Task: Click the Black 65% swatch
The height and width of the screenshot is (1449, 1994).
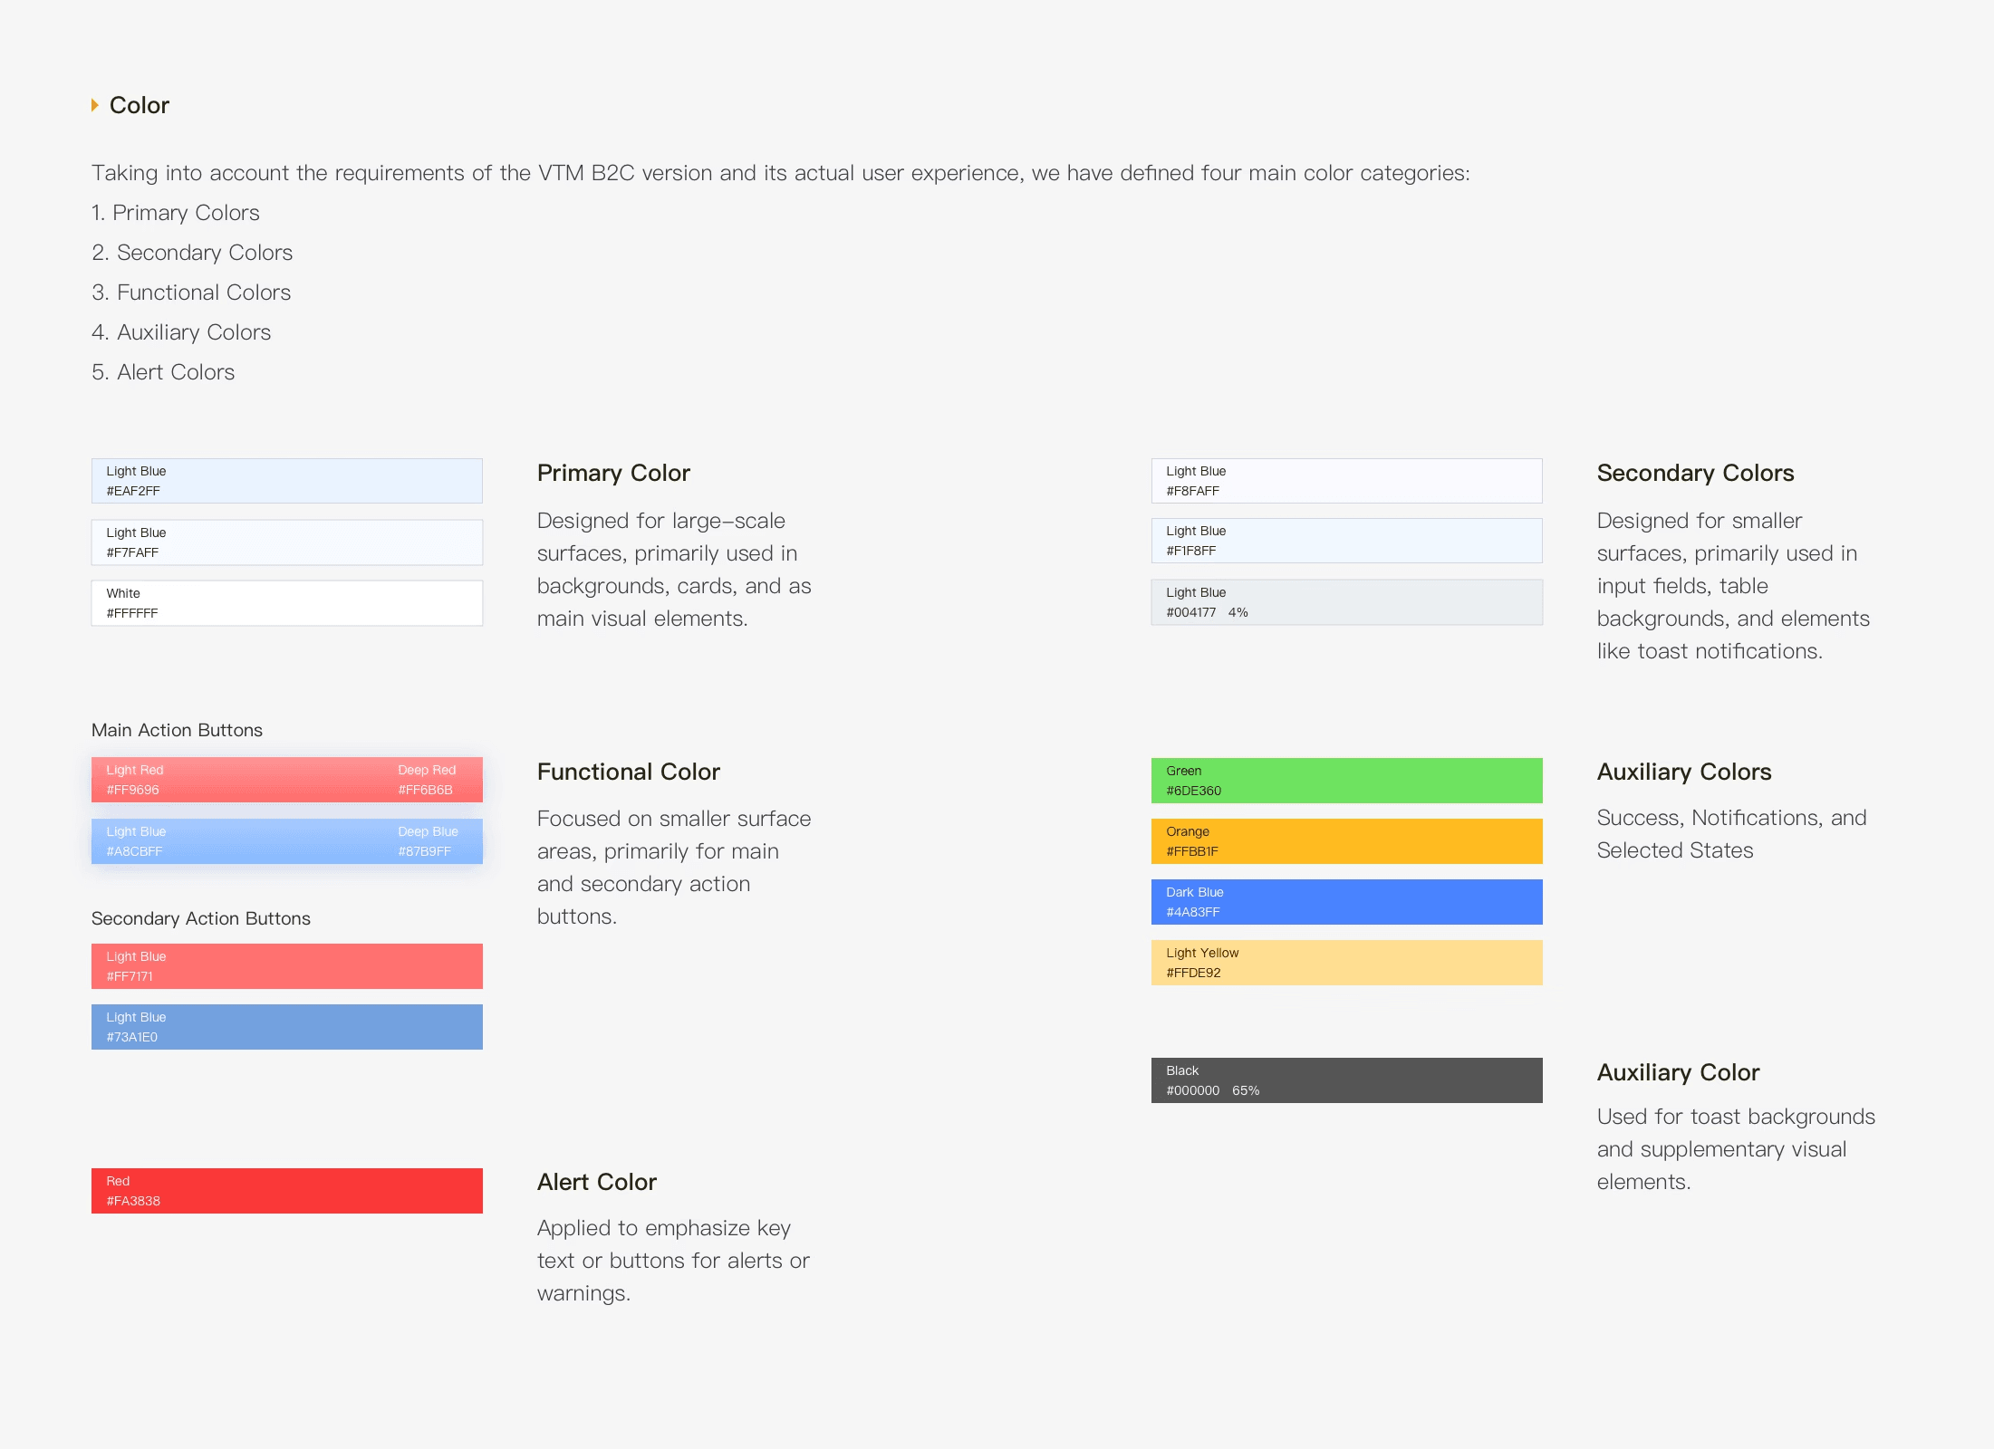Action: point(1346,1080)
